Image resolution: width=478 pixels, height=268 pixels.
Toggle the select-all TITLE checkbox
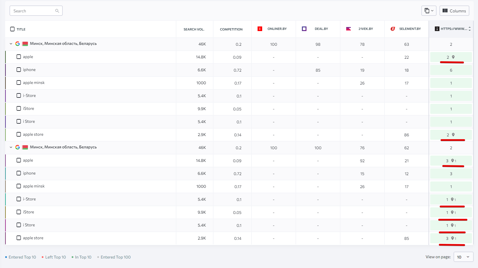(x=12, y=29)
